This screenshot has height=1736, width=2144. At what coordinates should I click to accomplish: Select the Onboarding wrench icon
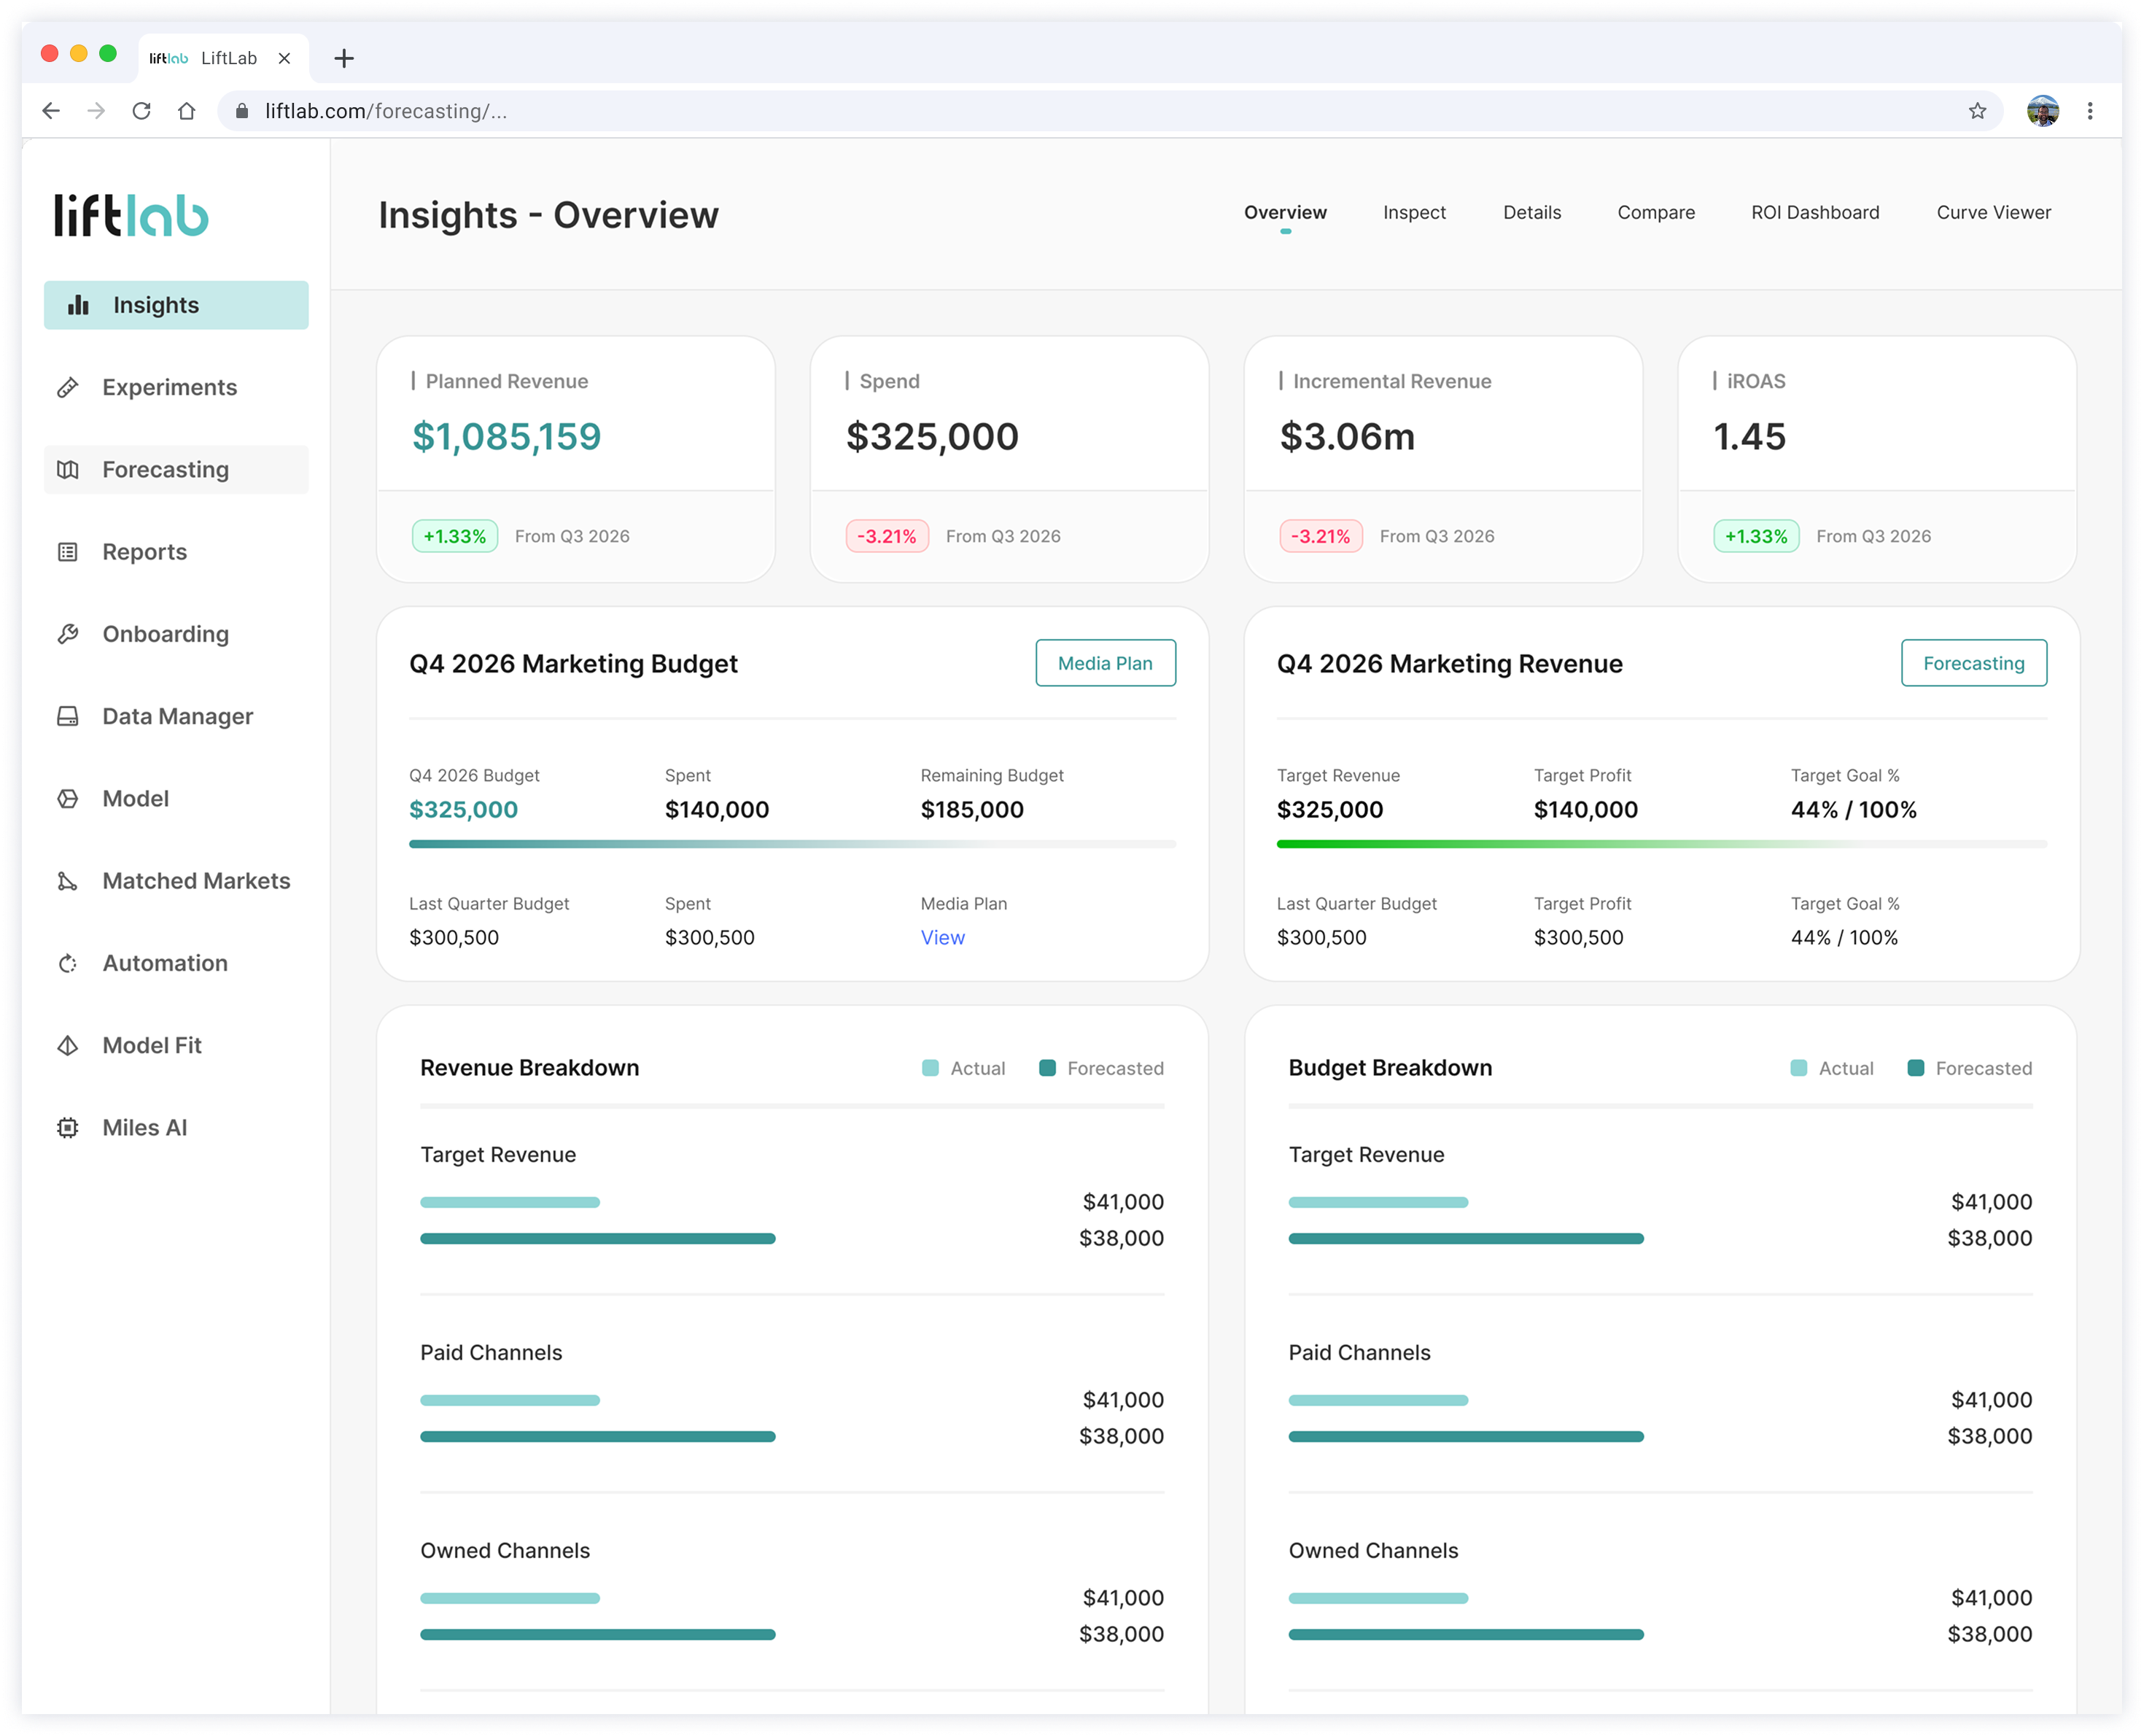68,634
